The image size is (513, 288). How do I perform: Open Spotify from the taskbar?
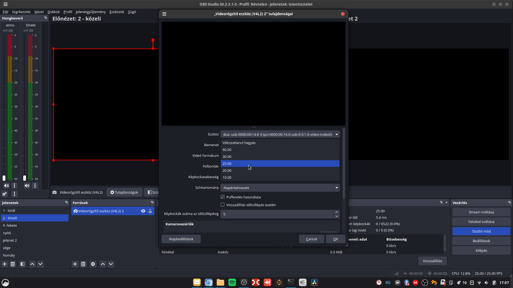coord(232,282)
